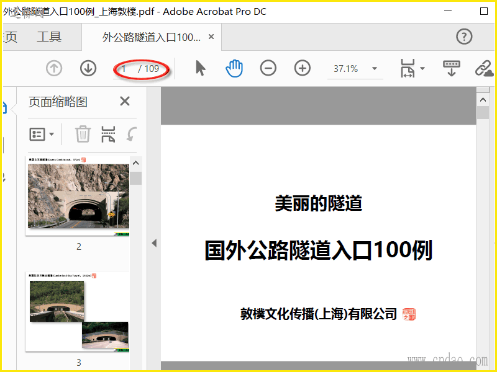The width and height of the screenshot is (497, 372).
Task: Click the document scrollbar up arrow
Action: (x=483, y=100)
